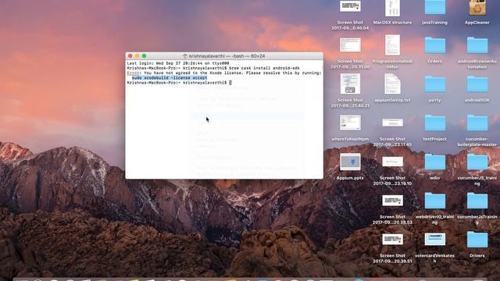Select the javaTraining folder
Viewport: 500px width, 281px height.
[434, 7]
